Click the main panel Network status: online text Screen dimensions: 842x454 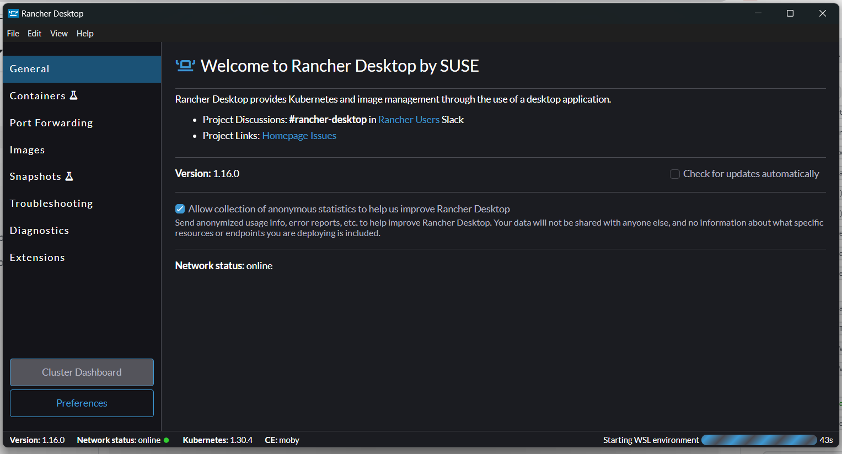223,266
